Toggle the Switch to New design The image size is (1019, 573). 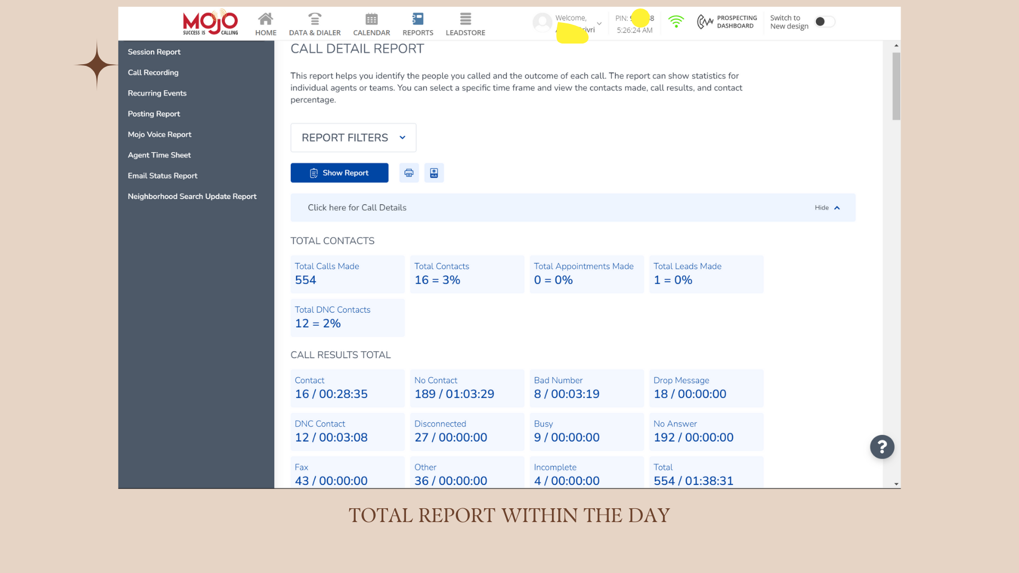coord(824,22)
